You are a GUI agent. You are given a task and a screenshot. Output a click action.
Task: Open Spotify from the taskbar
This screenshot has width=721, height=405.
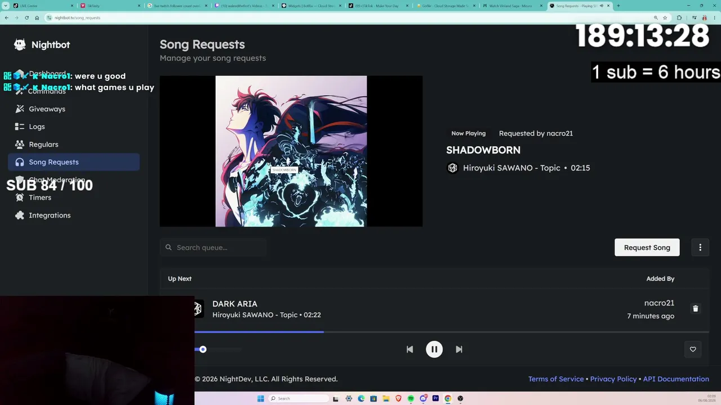[x=411, y=399]
